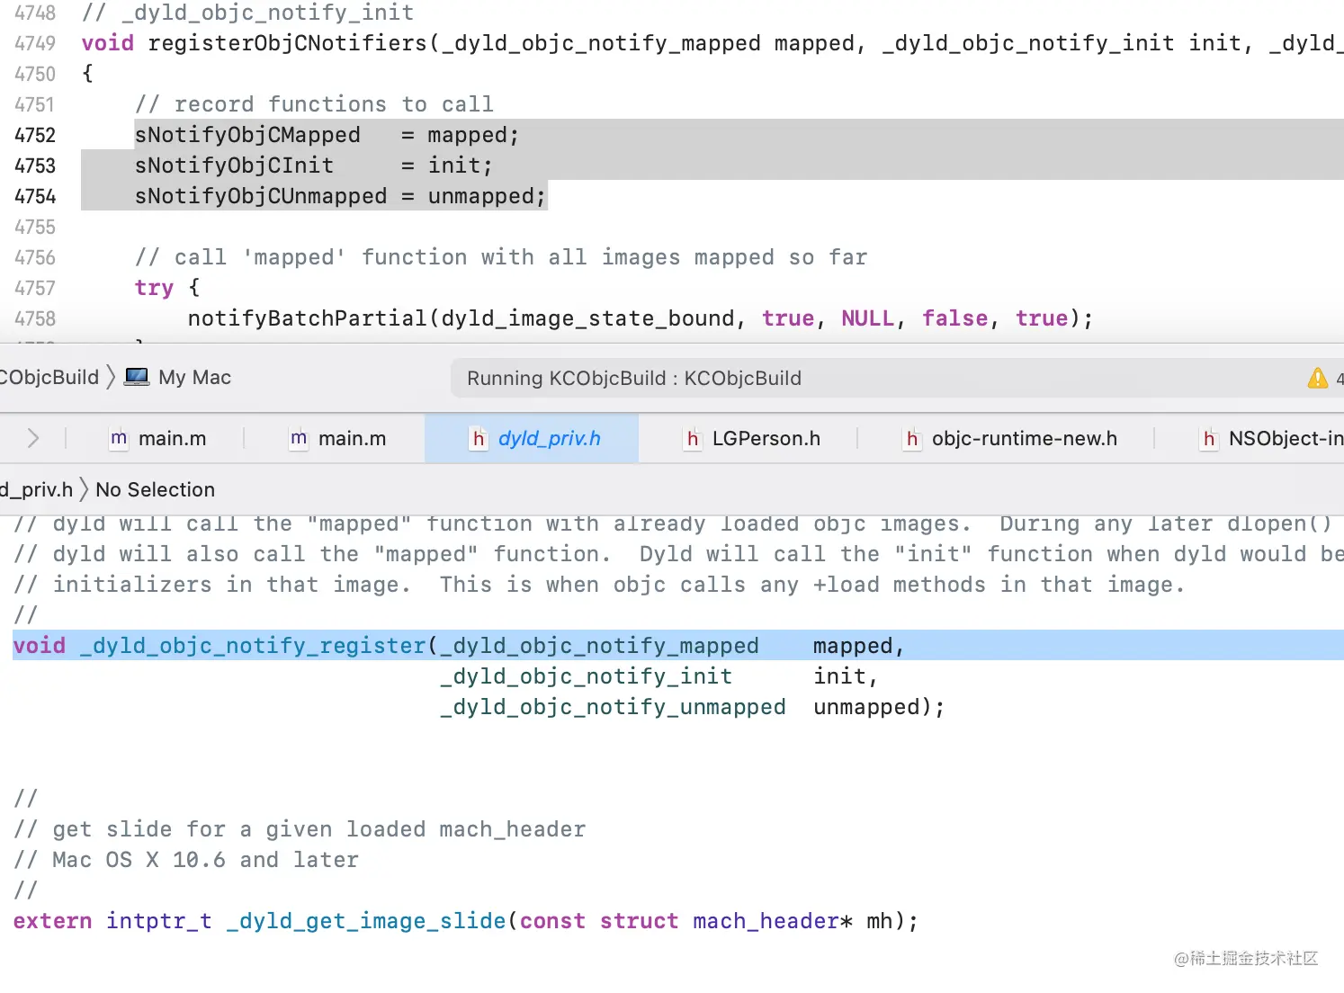
Task: Click the Running KCObjcBuild activity status field
Action: pyautogui.click(x=897, y=378)
